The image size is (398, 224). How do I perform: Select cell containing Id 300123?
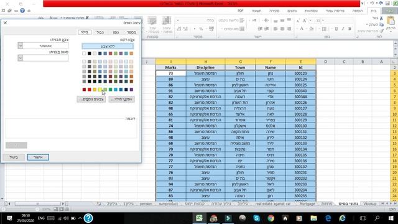[301, 73]
